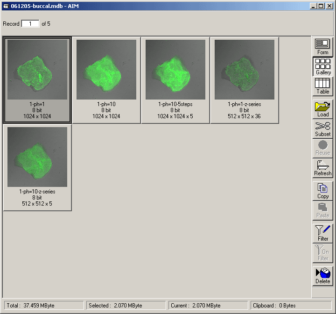The image size is (336, 314).
Task: Click the '1-ph=10-z-series' caption text
Action: (x=37, y=192)
